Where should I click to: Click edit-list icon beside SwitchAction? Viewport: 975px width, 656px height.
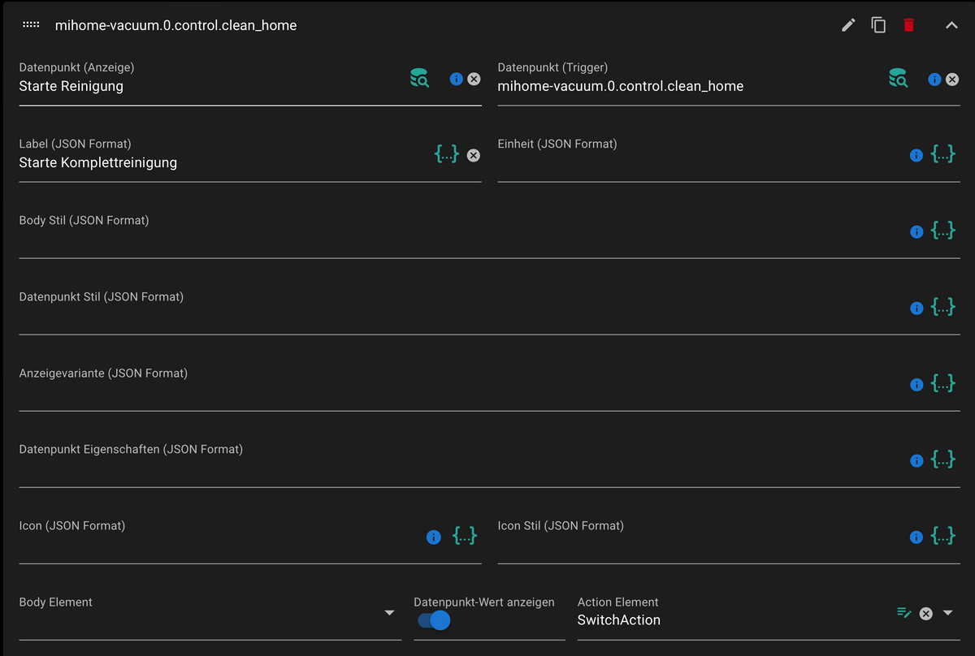click(x=903, y=613)
